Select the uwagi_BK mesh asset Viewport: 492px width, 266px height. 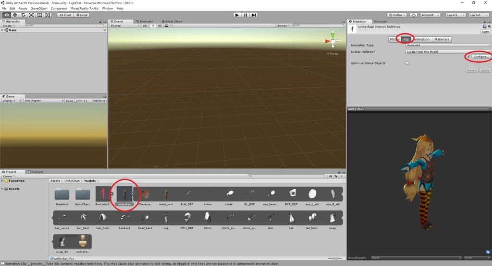tap(62, 244)
